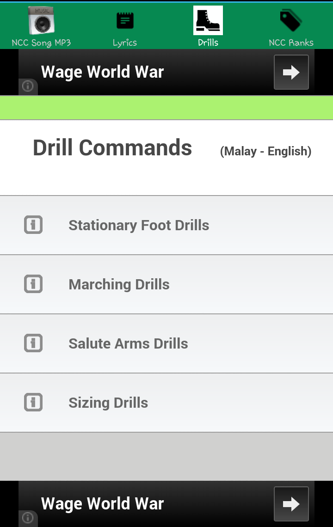Expand the Marching Drills list item
Viewport: 333px width, 527px height.
click(166, 284)
